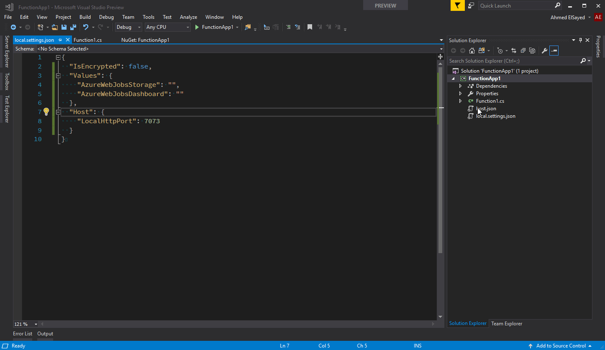Click the Navigate Backward toolbar arrow
The height and width of the screenshot is (350, 605).
(x=13, y=27)
